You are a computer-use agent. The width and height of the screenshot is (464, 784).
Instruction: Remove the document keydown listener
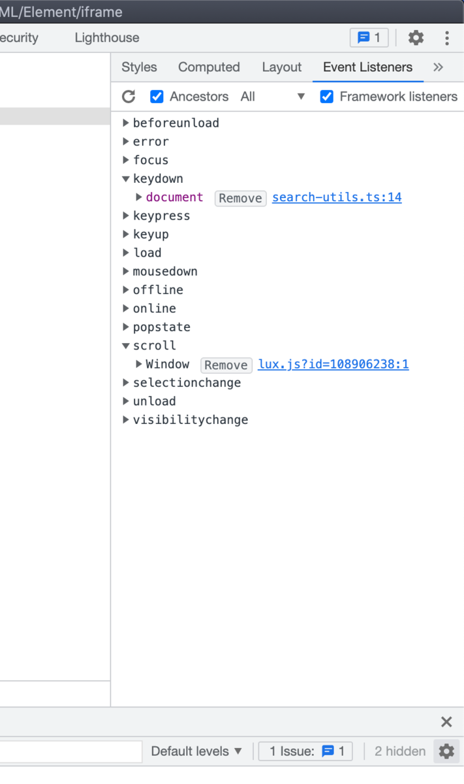(240, 198)
